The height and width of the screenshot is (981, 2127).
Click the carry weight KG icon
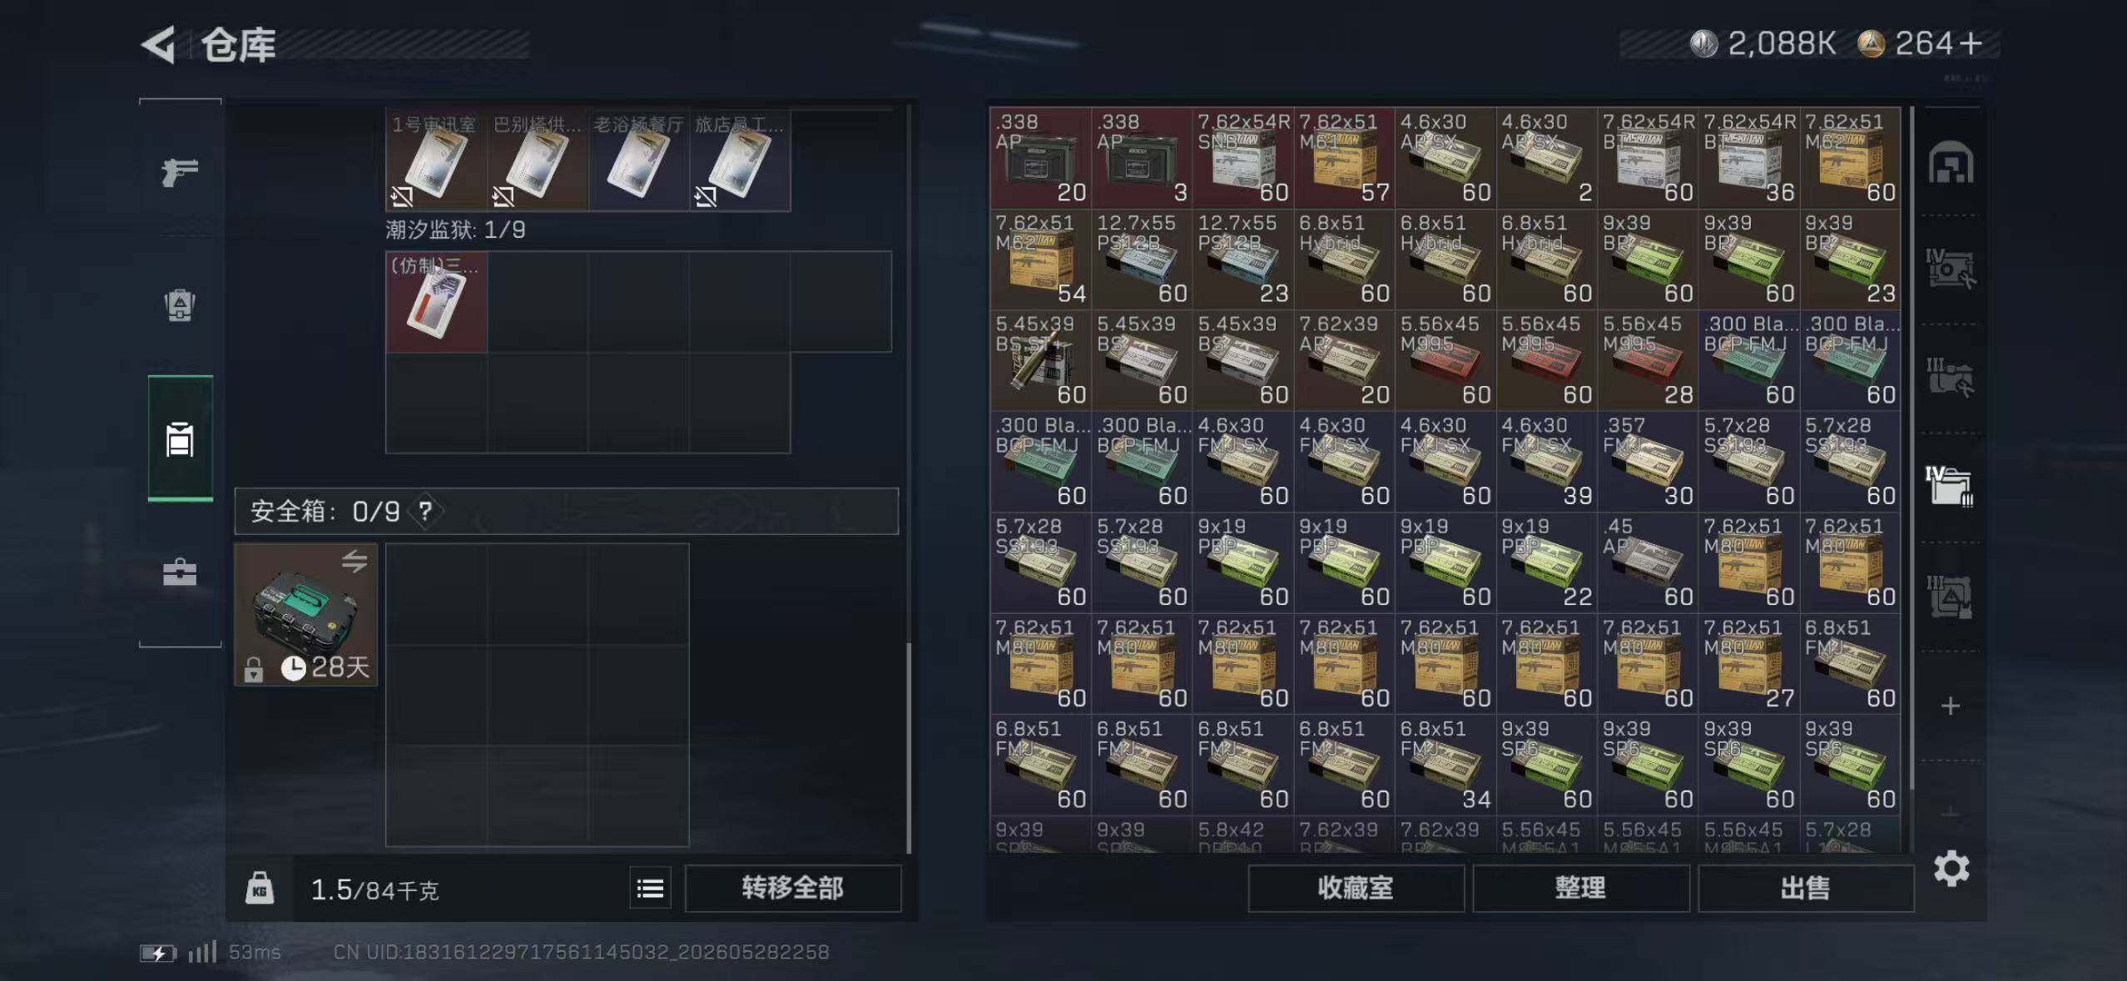coord(260,889)
